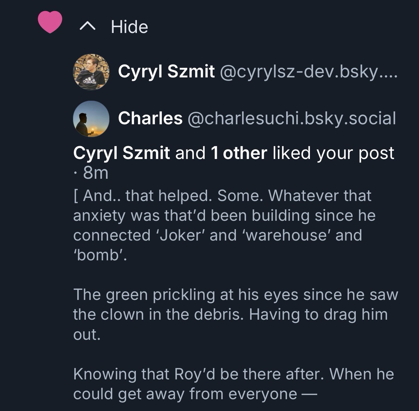419x411 pixels.
Task: Click the line "the clown in the debris"
Action: pos(230,314)
